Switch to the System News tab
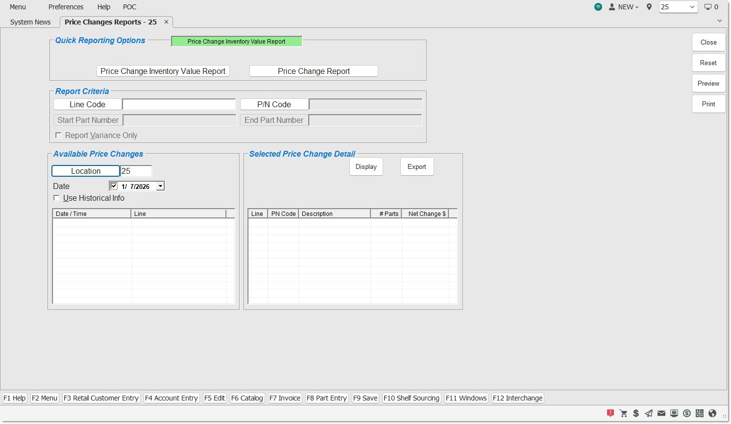731x424 pixels. 30,22
